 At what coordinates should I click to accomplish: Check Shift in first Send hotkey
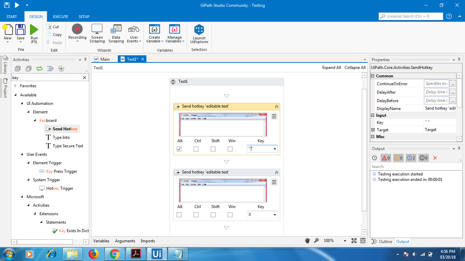(213, 149)
